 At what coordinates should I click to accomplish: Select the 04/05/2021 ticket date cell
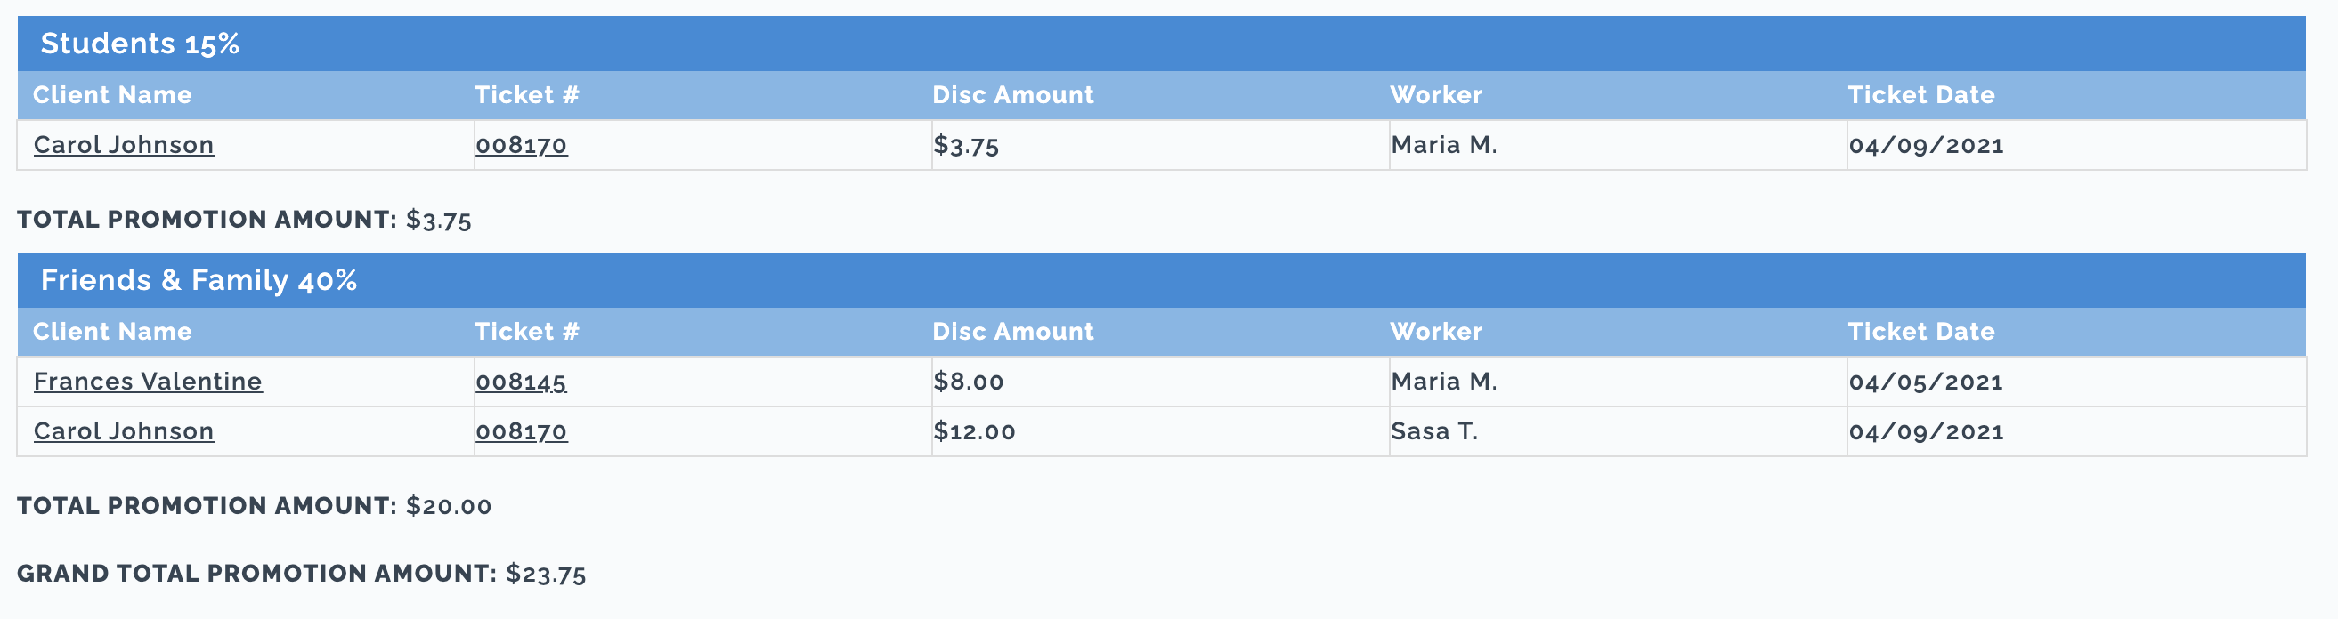point(2076,382)
